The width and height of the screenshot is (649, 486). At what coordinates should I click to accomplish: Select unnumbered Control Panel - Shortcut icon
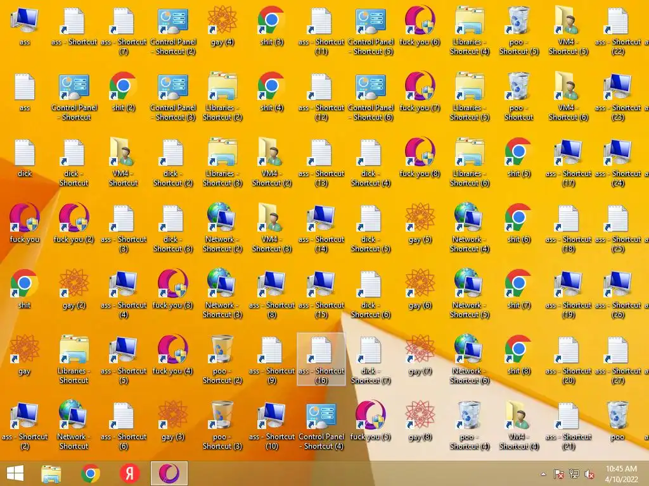point(74,96)
